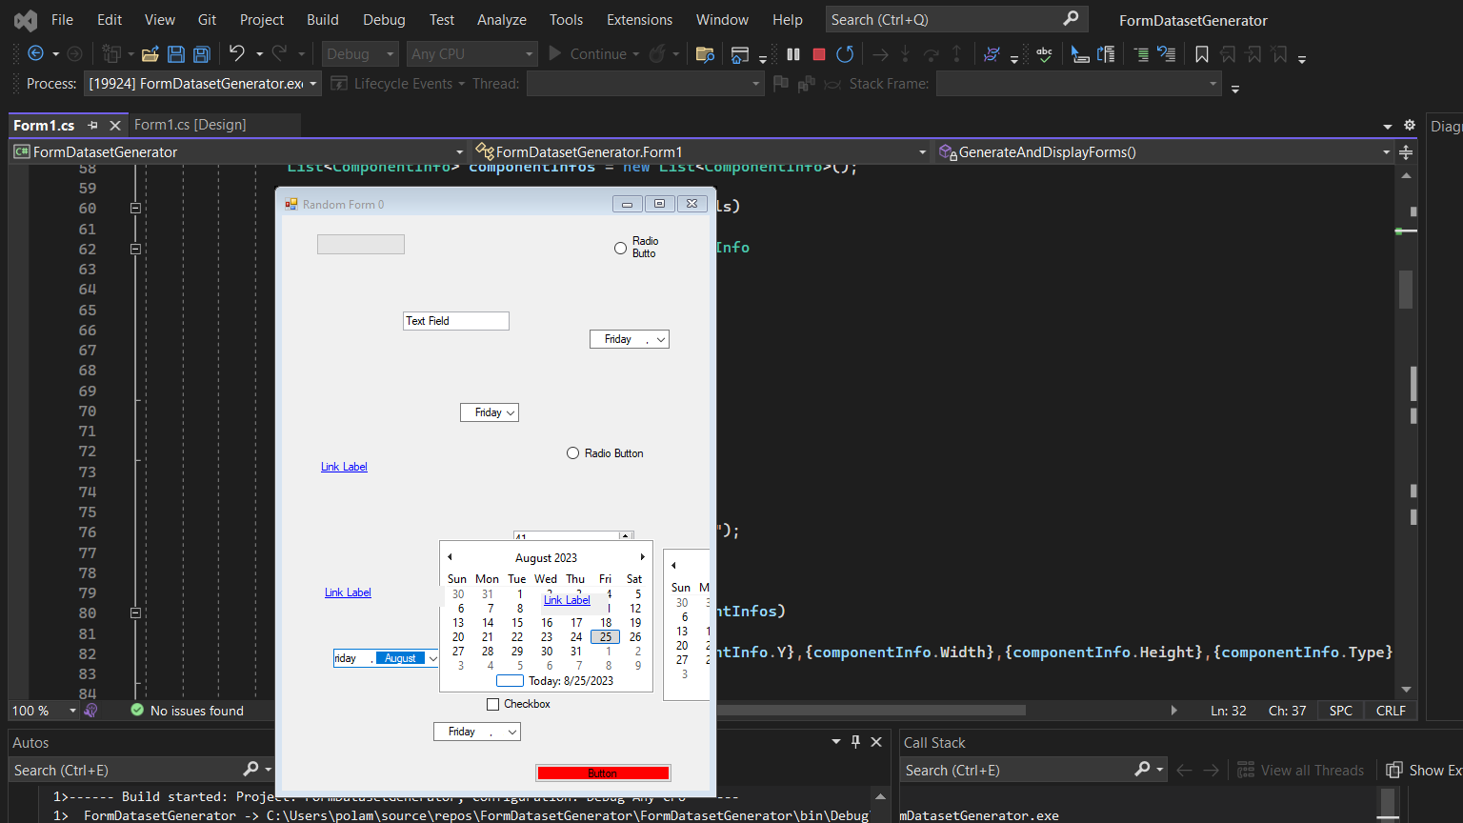Click the code editor vertical scrollbar thumb
The height and width of the screenshot is (823, 1463).
pyautogui.click(x=1406, y=290)
